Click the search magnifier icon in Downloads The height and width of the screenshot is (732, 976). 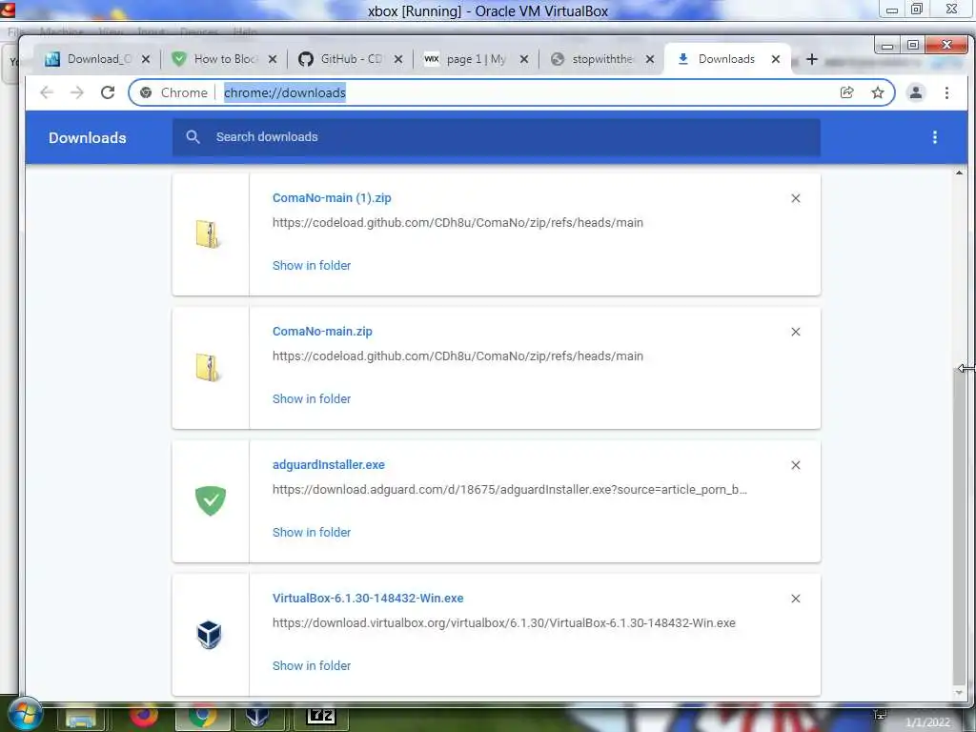(x=193, y=137)
